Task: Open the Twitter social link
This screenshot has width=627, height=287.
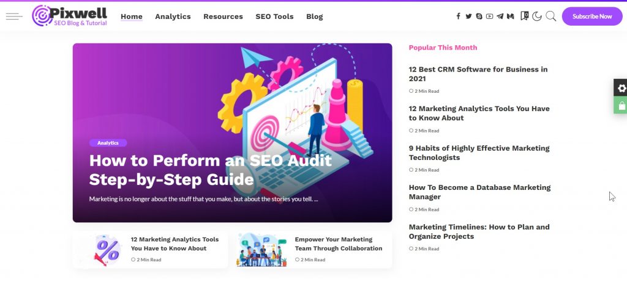Action: 468,16
